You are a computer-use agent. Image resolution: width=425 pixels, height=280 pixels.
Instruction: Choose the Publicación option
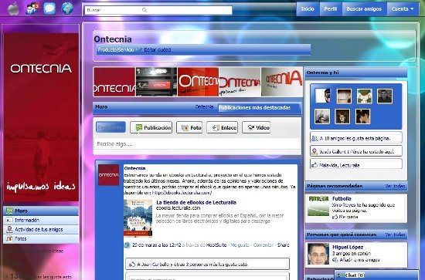tap(151, 128)
